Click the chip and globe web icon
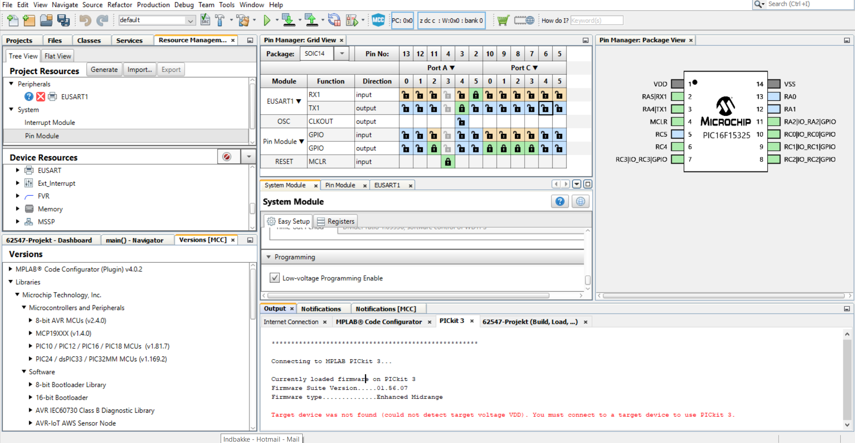Screen dimensions: 855x443 [x=524, y=20]
